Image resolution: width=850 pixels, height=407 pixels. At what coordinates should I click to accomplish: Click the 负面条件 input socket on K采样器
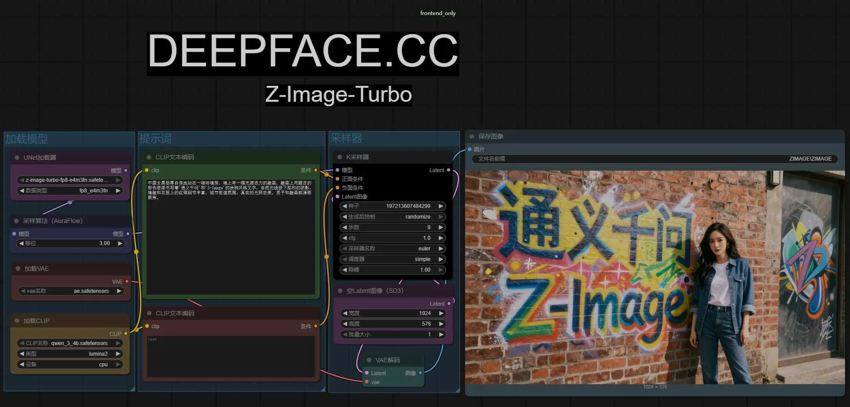tap(338, 188)
